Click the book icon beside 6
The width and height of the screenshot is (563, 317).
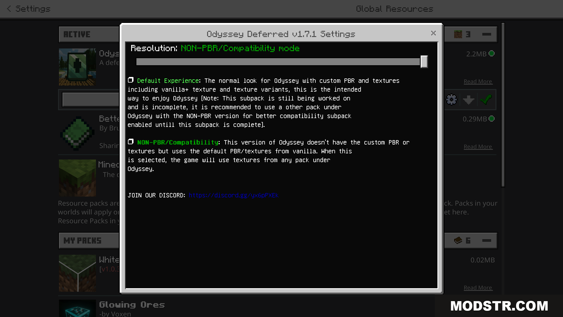coord(458,241)
